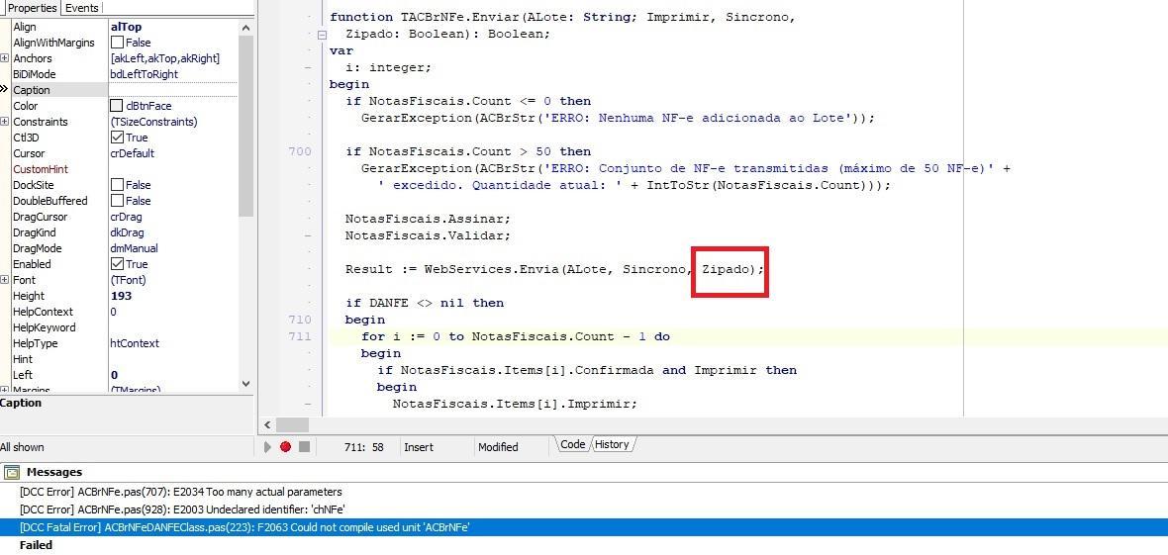The height and width of the screenshot is (555, 1168).
Task: Click the Cursor value crDefault
Action: [132, 153]
